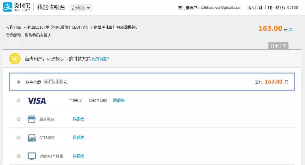Click the Credit Card label
The height and width of the screenshot is (165, 305).
98,100
